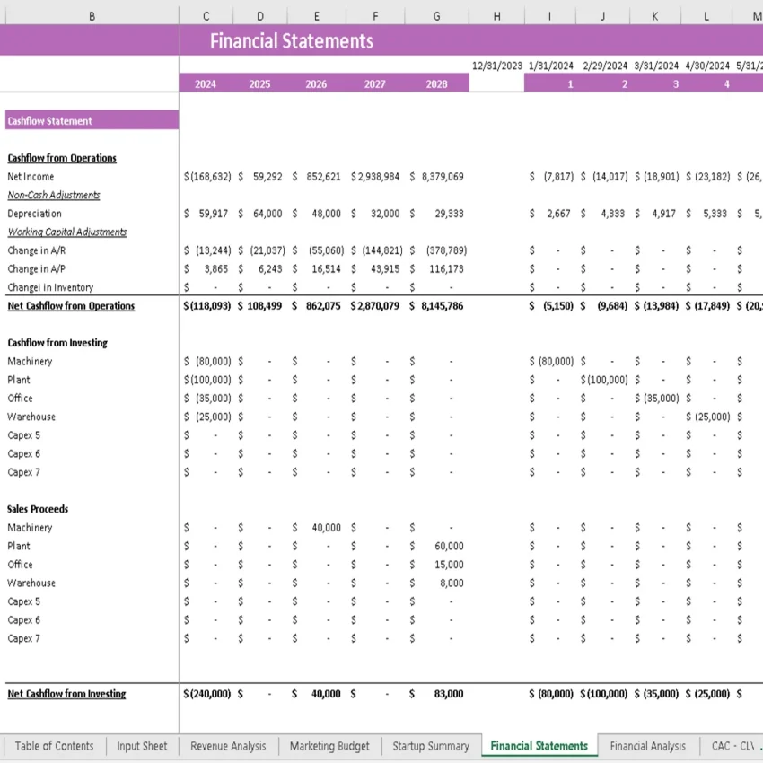Open the Marketing Budget sheet
The width and height of the screenshot is (763, 763).
[x=329, y=746]
